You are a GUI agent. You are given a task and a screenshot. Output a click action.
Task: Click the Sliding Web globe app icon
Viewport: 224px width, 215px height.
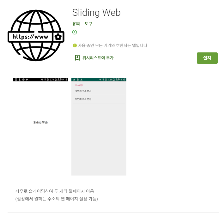[36, 35]
